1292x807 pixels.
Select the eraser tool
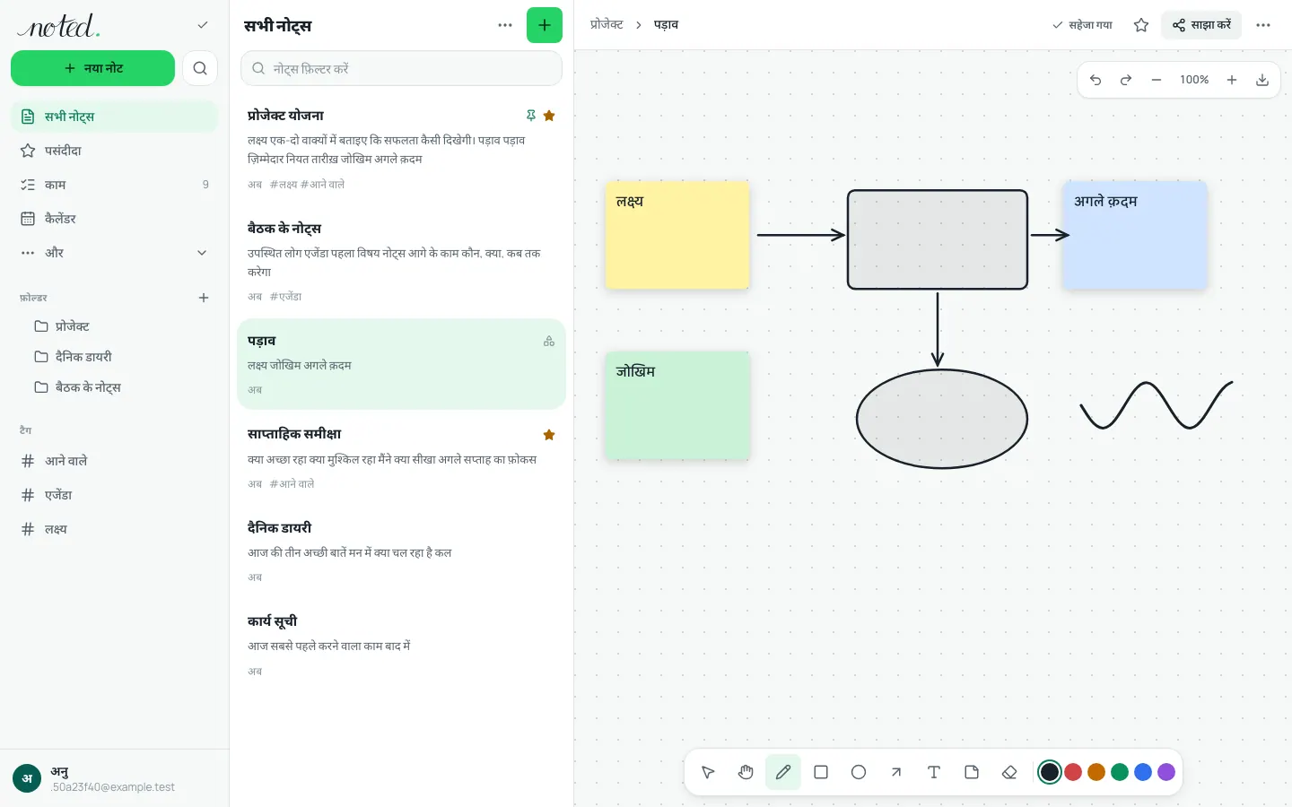1009,772
